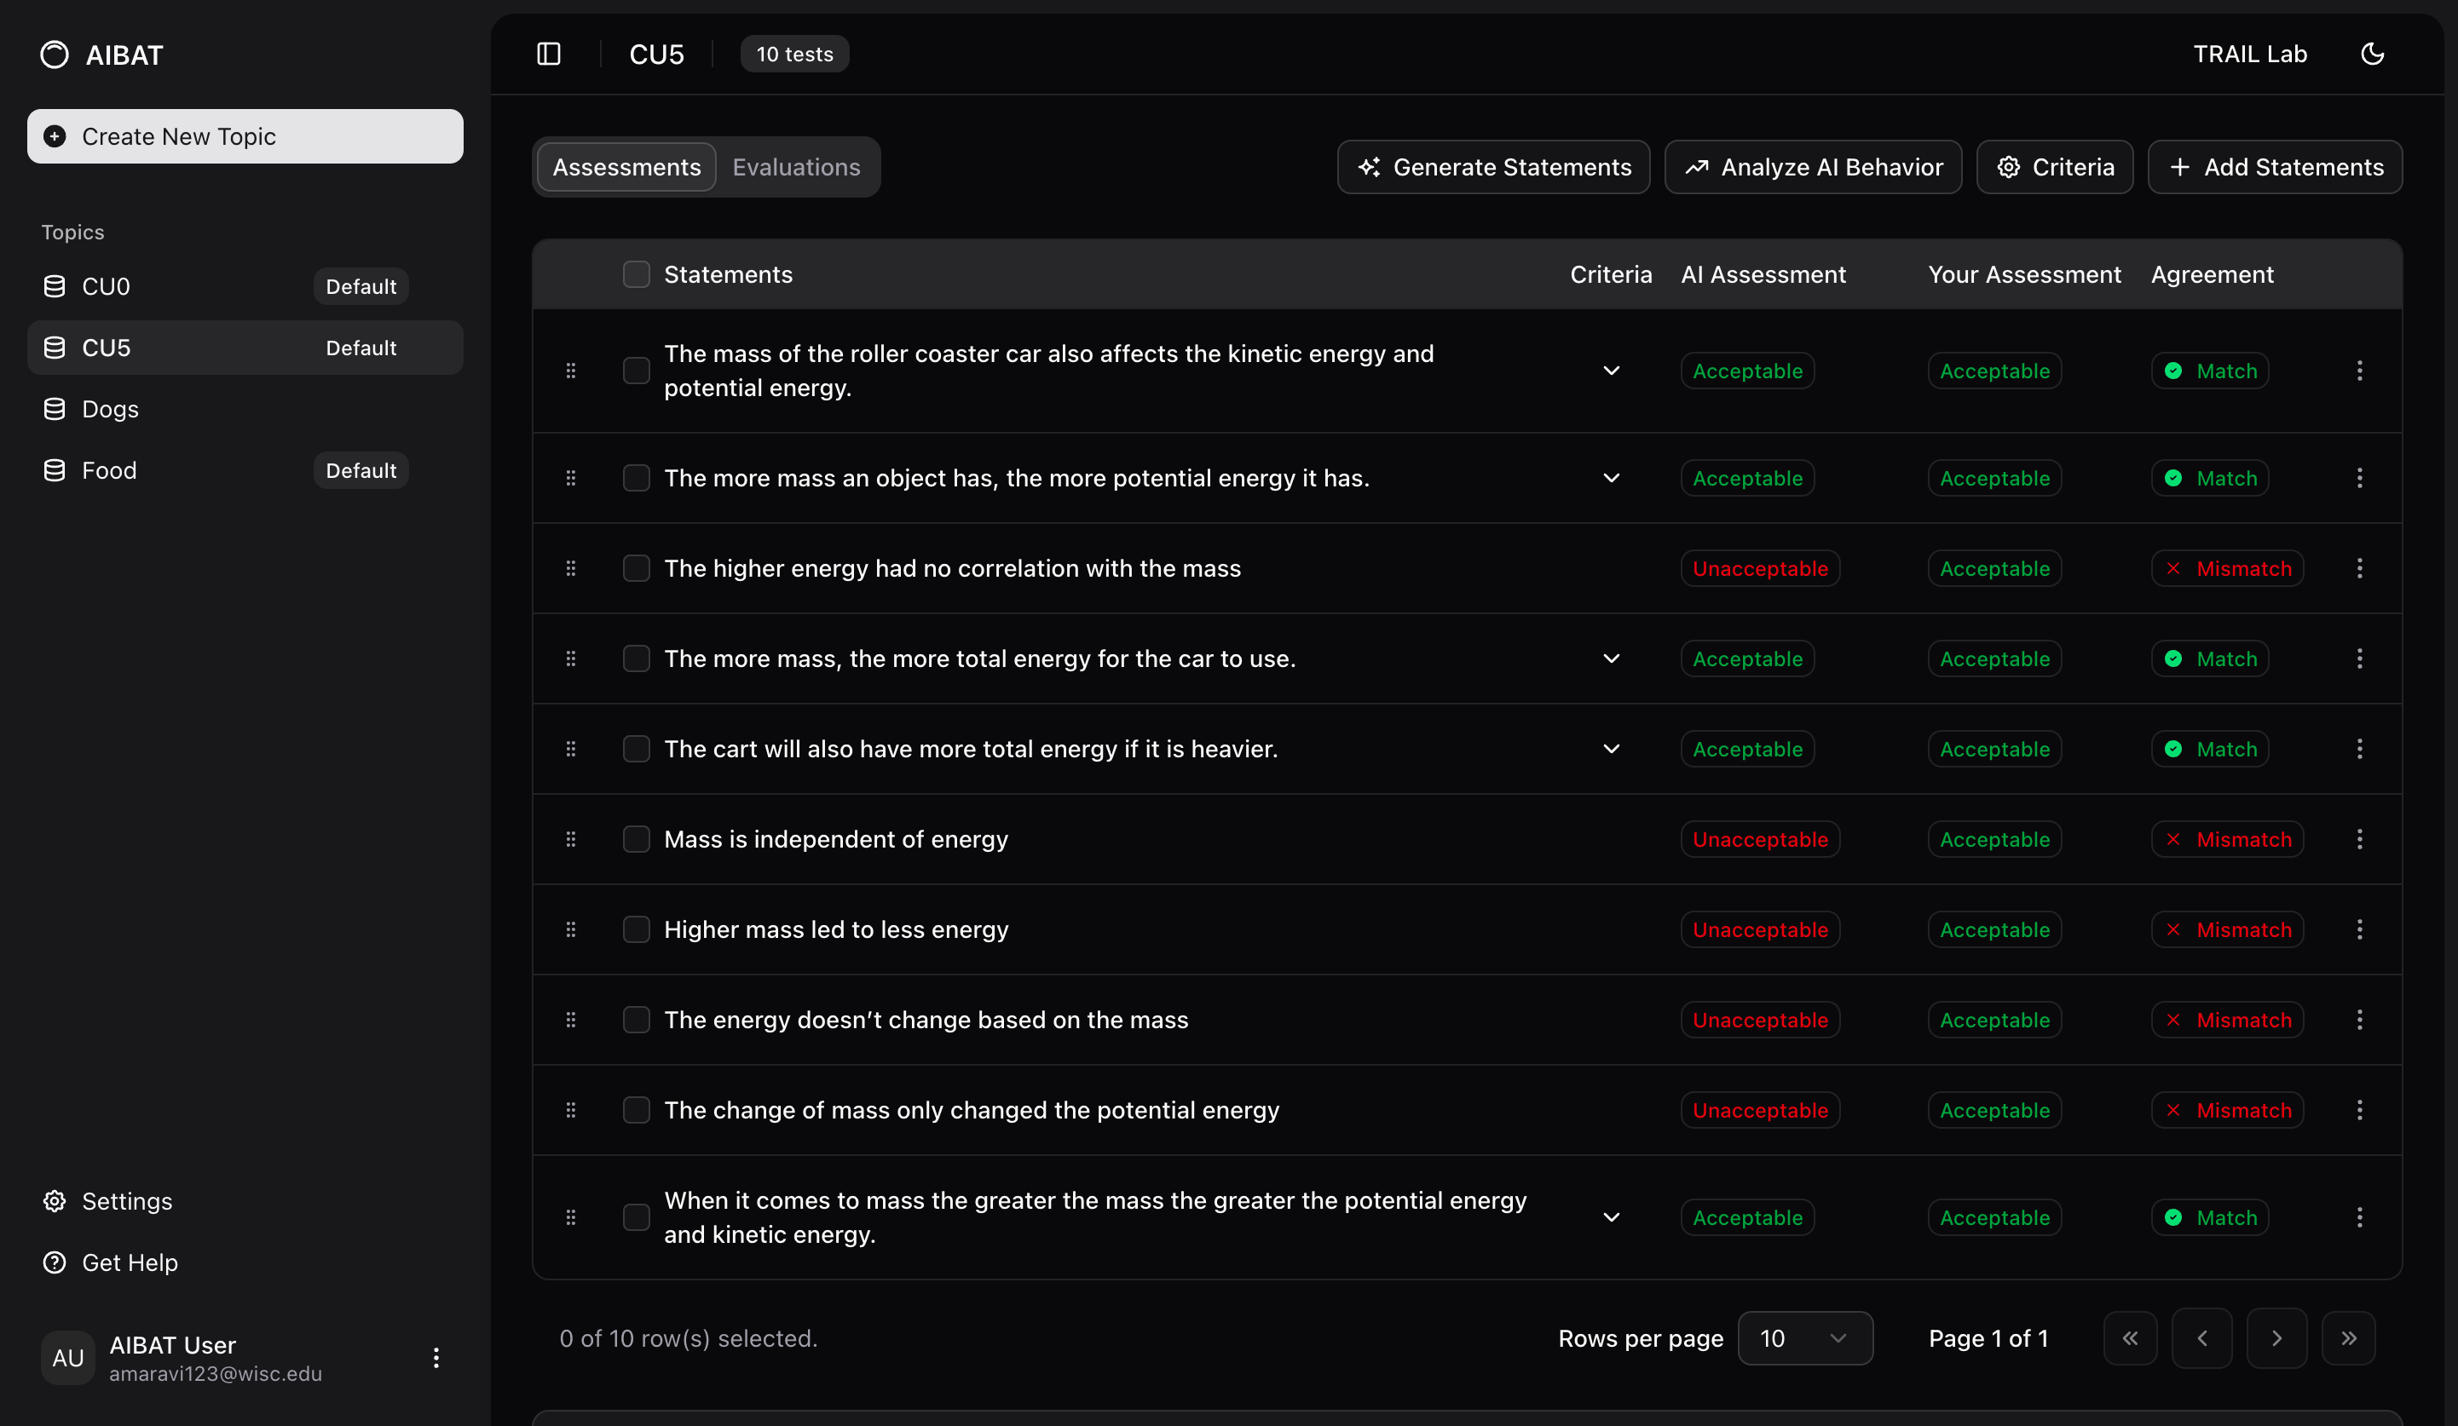Go to last page arrow
Screen dimensions: 2458x1426
[2348, 1338]
